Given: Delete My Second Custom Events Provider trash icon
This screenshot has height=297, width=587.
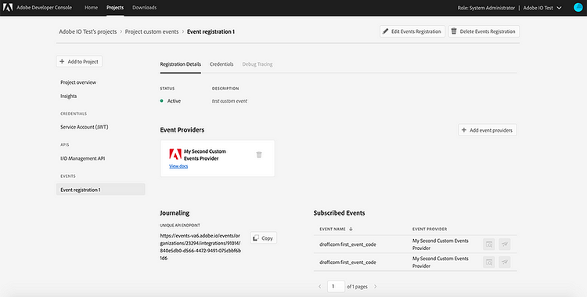Looking at the screenshot, I should (x=259, y=155).
